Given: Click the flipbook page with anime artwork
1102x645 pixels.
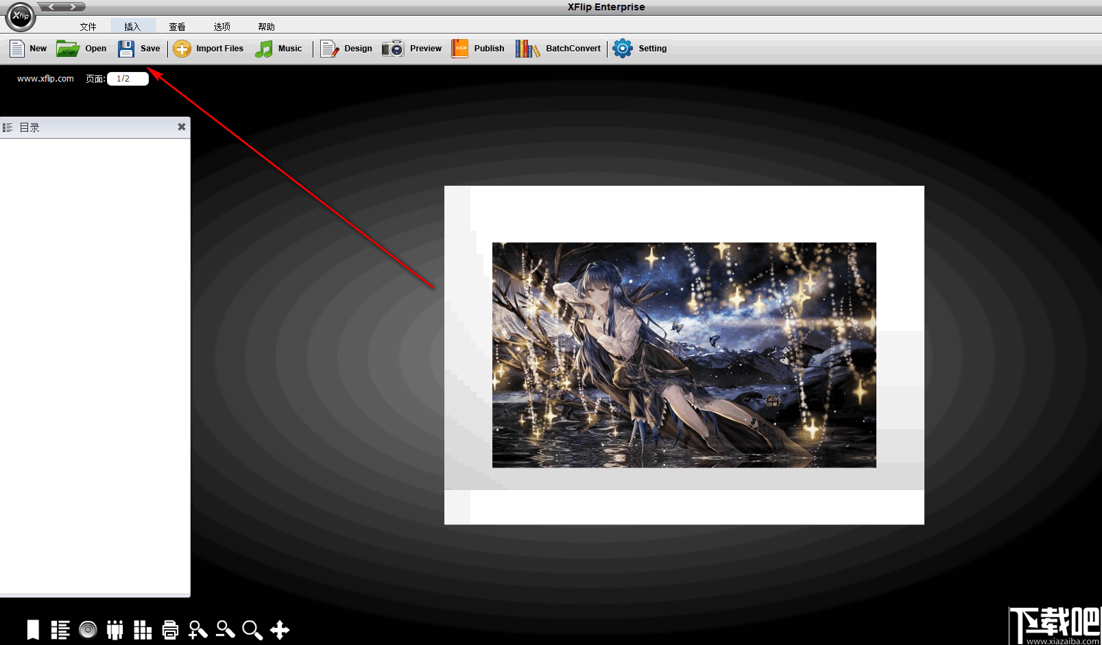Looking at the screenshot, I should pyautogui.click(x=684, y=355).
